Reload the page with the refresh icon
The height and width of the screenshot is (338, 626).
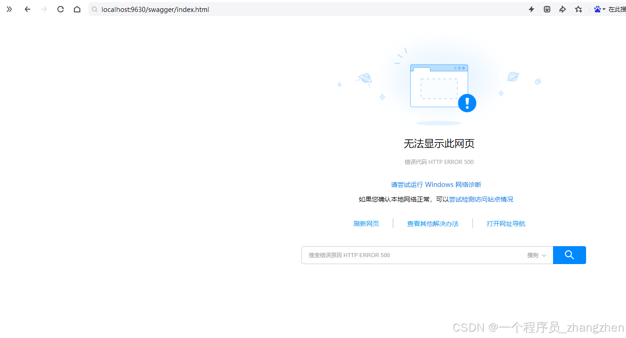point(60,9)
